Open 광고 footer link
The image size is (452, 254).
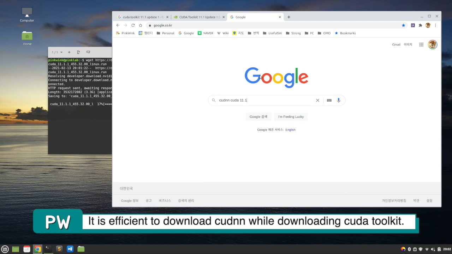[149, 201]
